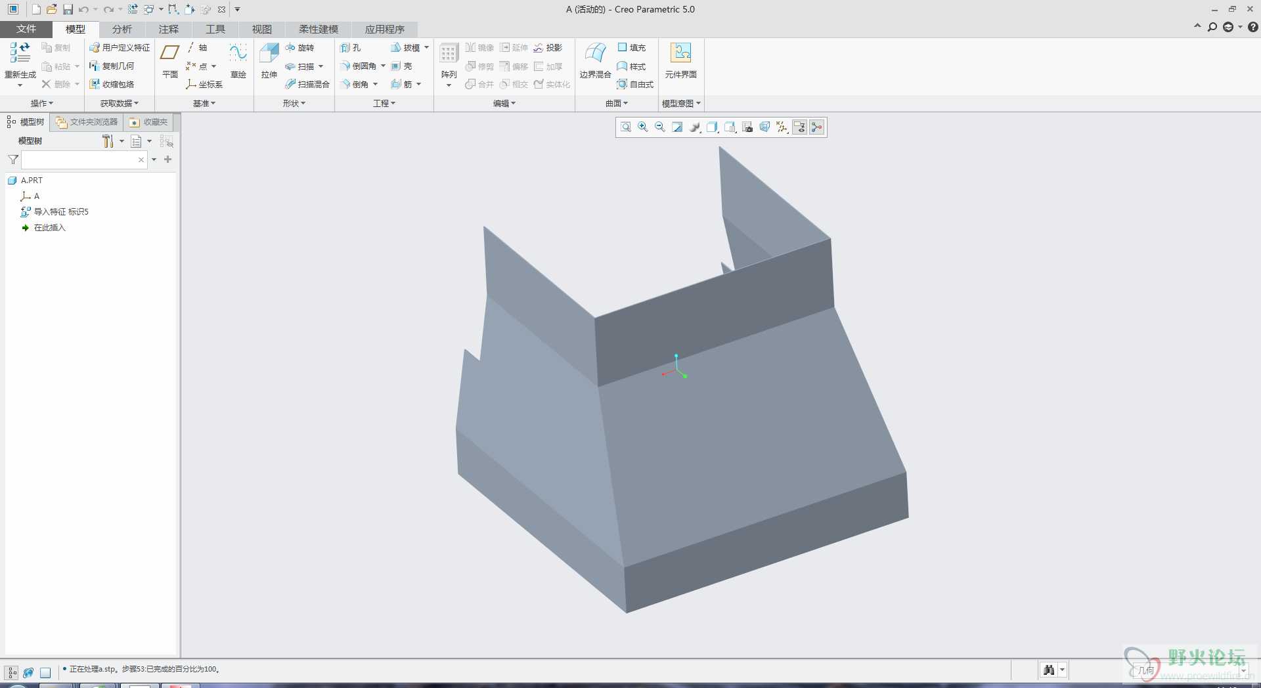
Task: Create a new file from quick access toolbar
Action: [36, 9]
